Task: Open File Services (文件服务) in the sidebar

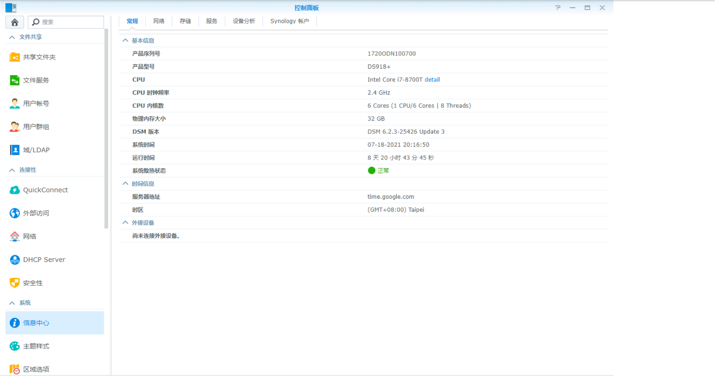Action: (x=36, y=80)
